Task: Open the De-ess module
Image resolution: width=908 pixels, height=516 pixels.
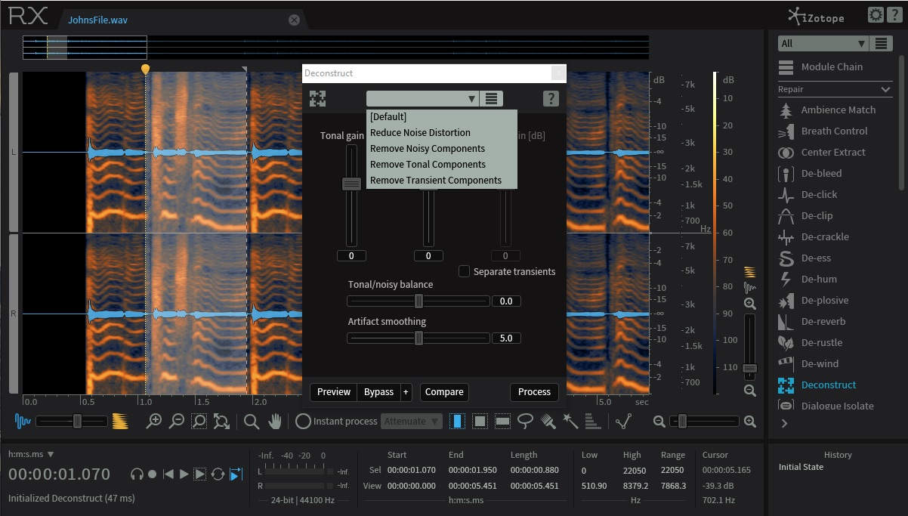Action: tap(805, 258)
